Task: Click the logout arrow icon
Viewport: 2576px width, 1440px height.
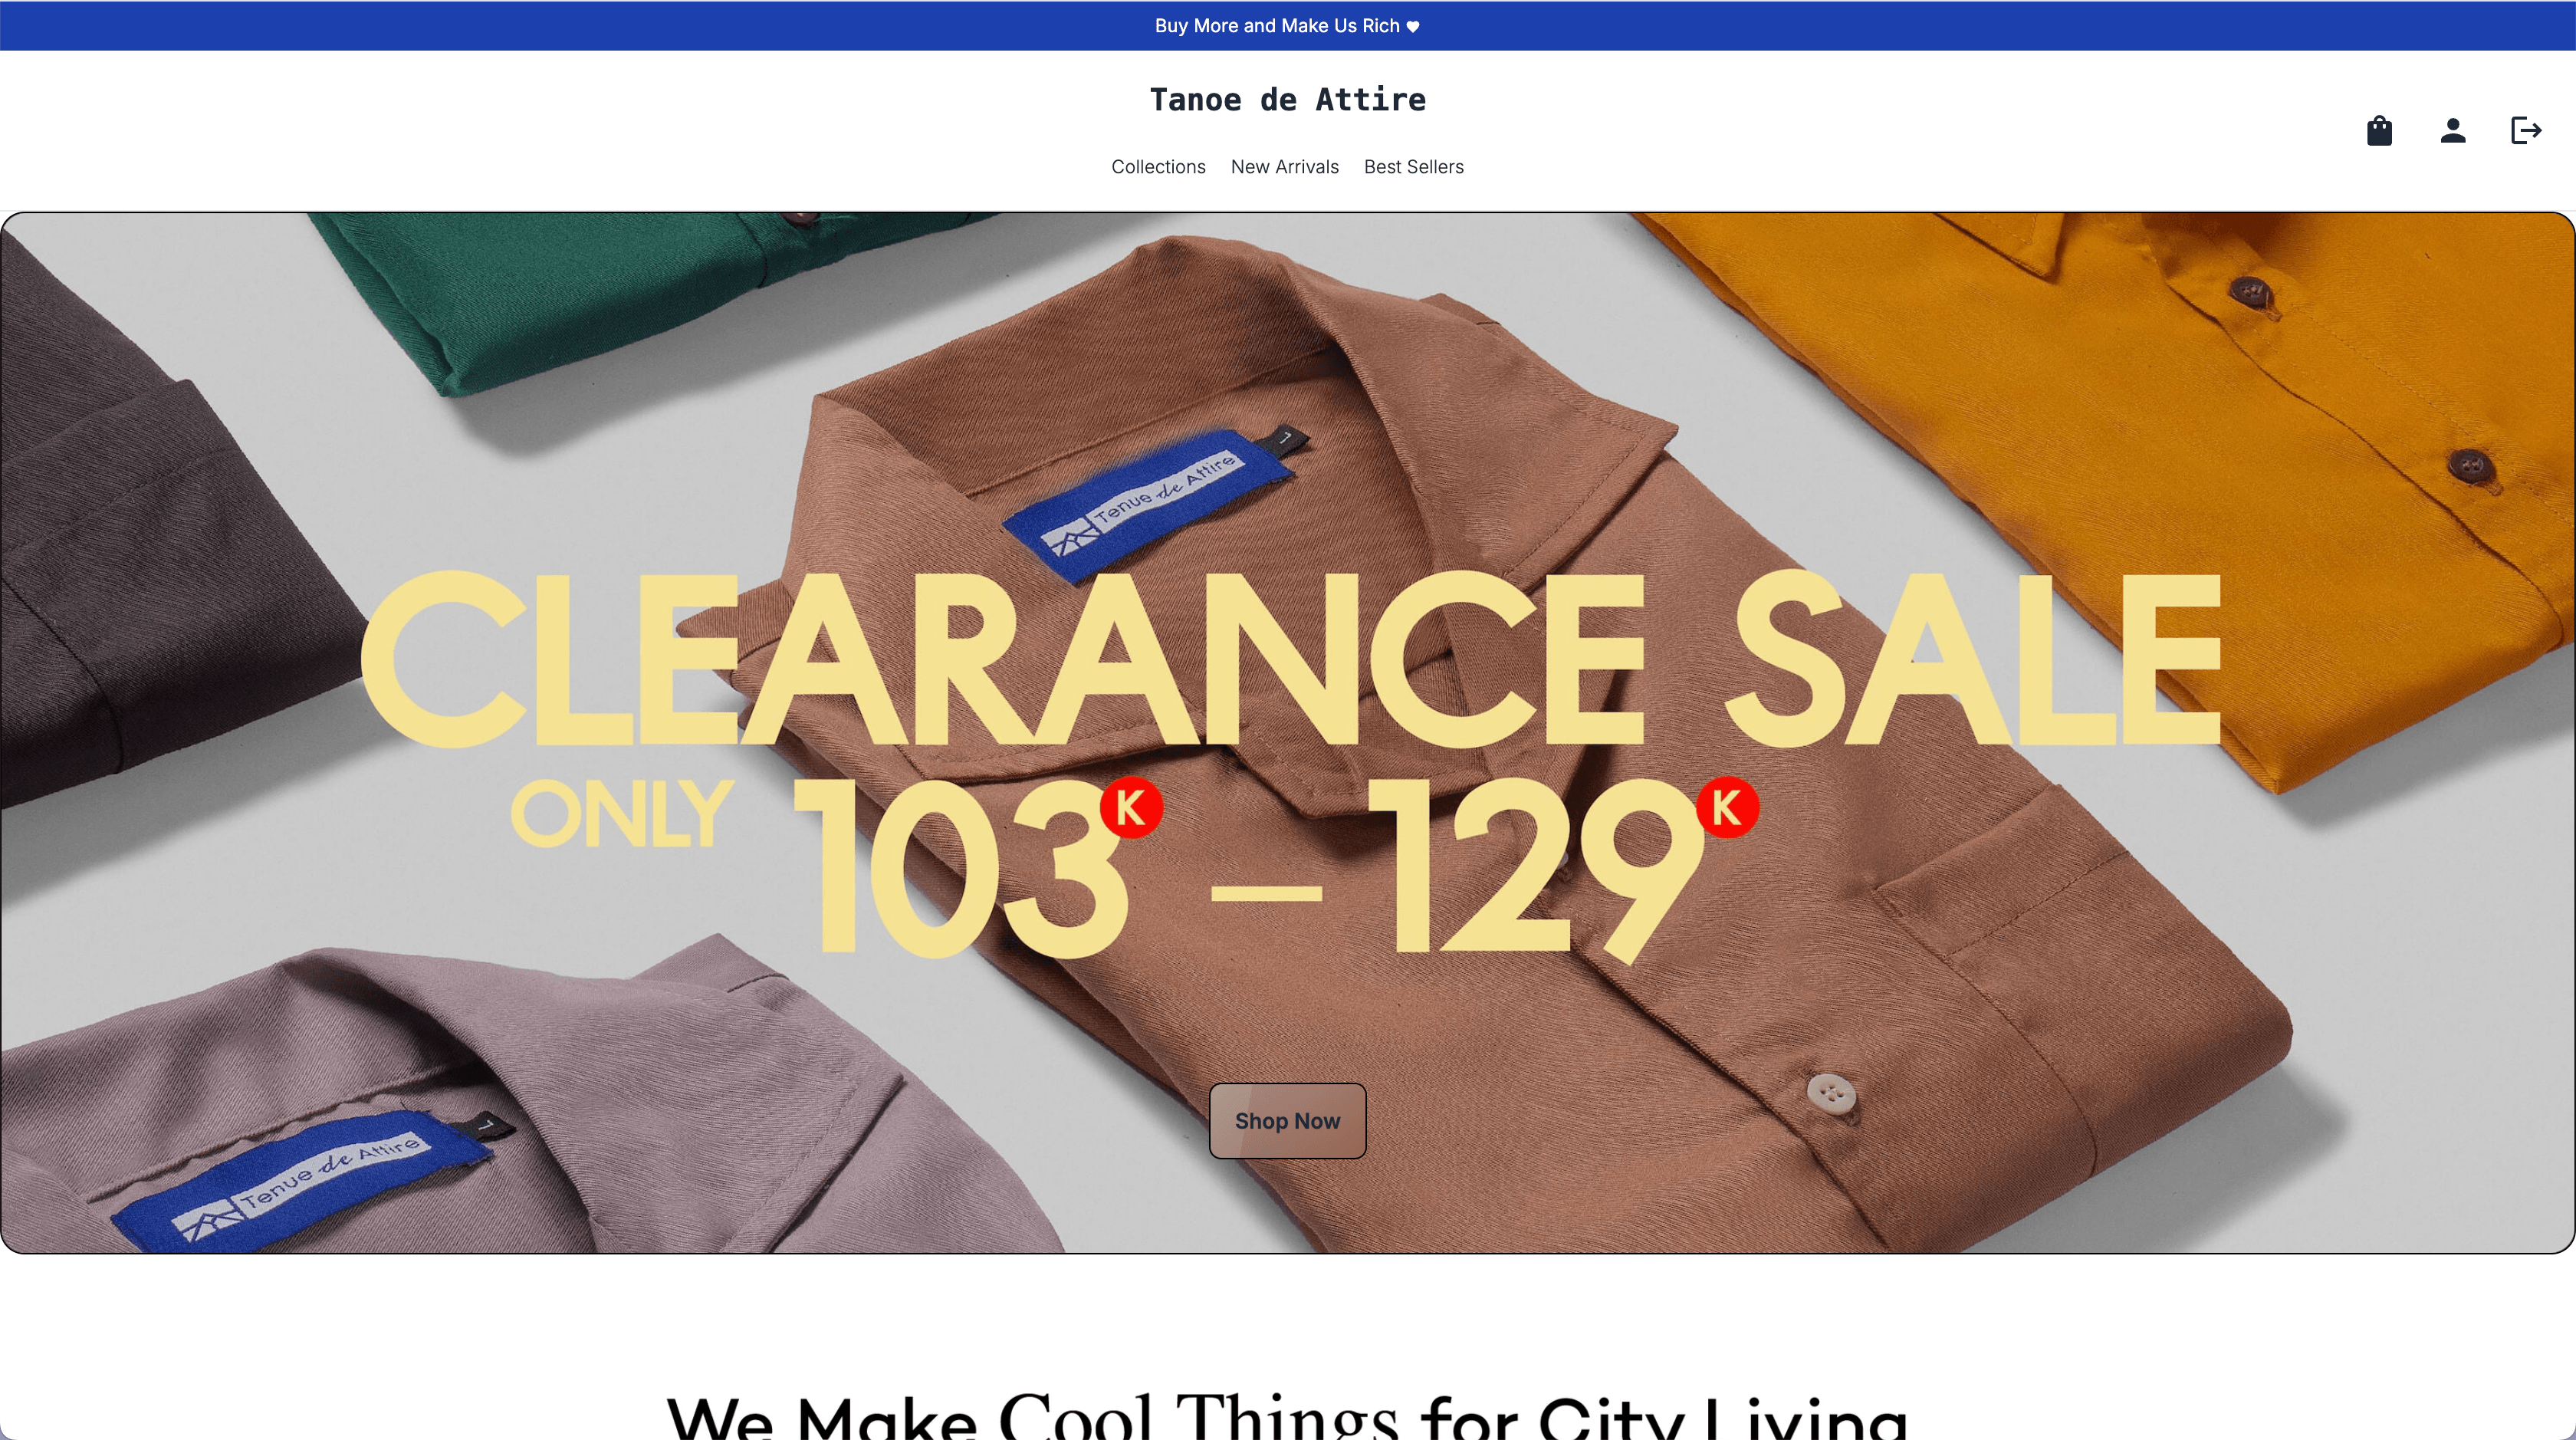Action: click(x=2526, y=130)
